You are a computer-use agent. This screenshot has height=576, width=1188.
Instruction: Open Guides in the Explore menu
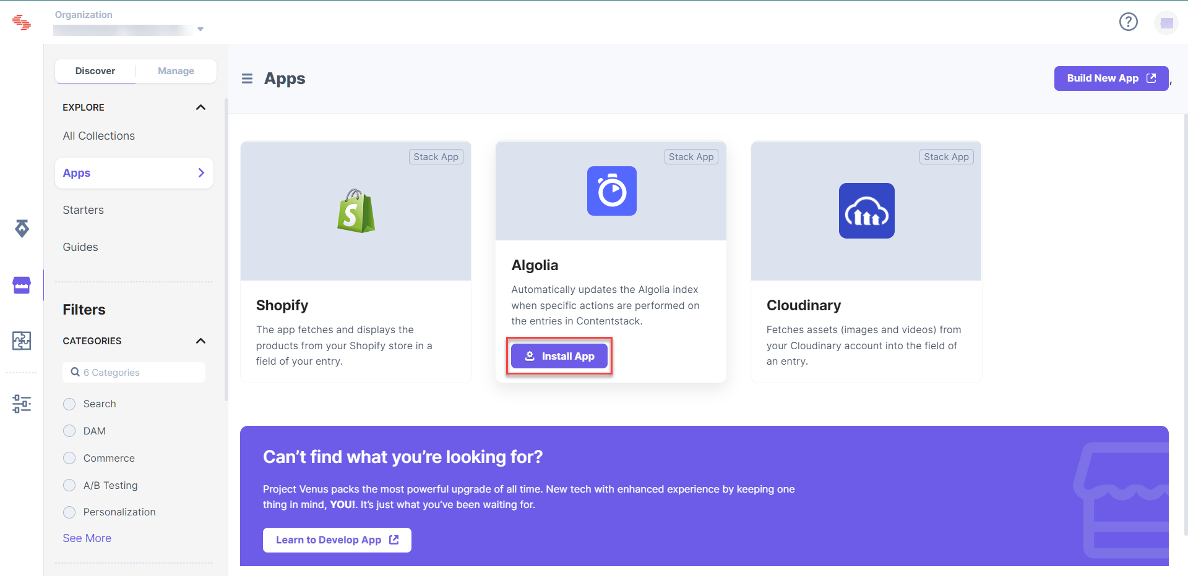(x=80, y=247)
